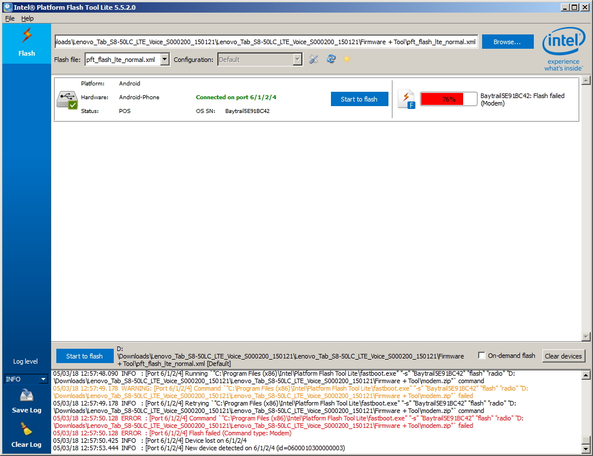Click the device list scrollbar up arrow
The image size is (593, 456).
586,80
